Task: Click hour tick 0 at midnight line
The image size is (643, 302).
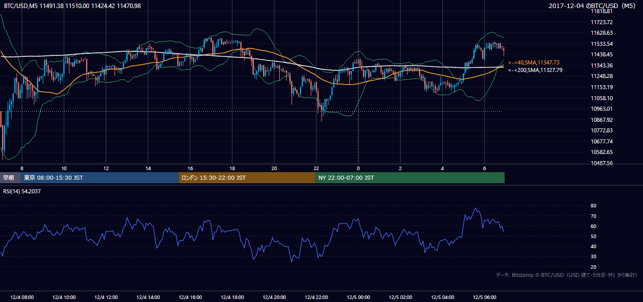Action: tap(358, 168)
